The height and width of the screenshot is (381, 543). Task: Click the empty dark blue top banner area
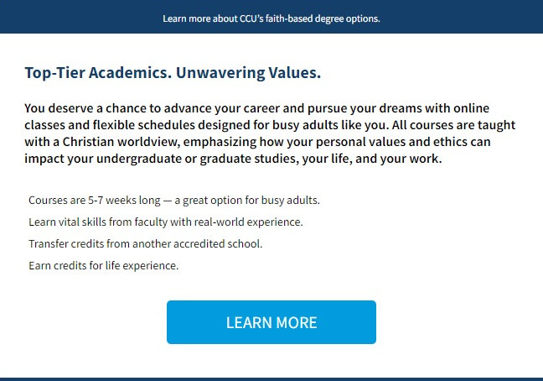tap(67, 18)
